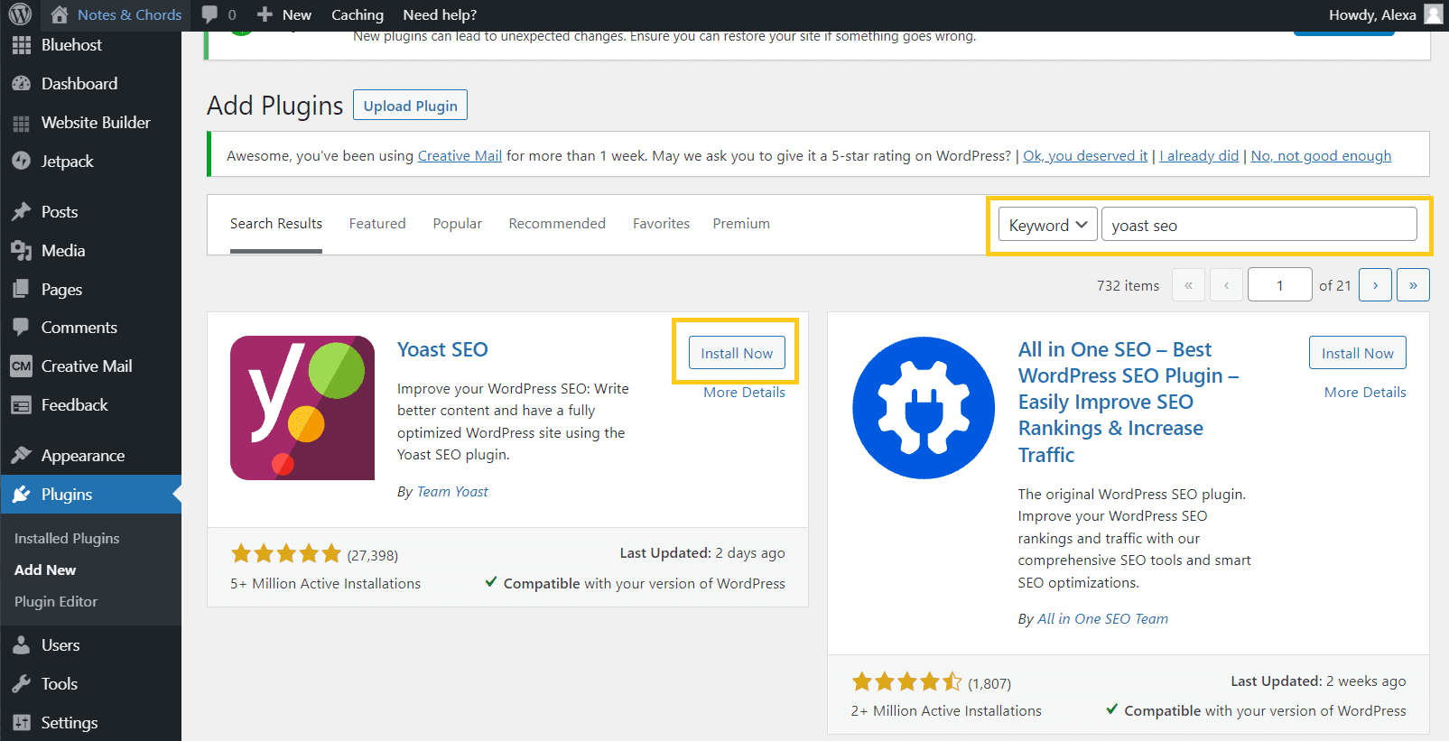Click the 'I already did' link

point(1199,156)
